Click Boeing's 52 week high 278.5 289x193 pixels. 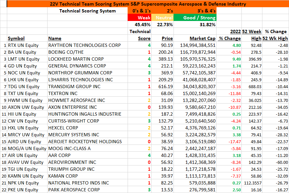(252, 52)
